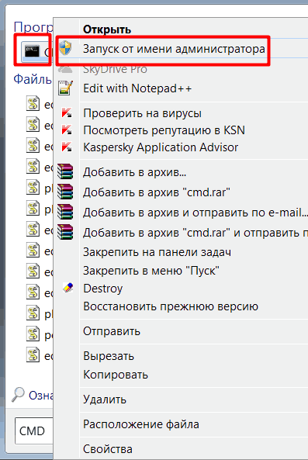308x460 pixels.
Task: Choose Вырезать from the context menu
Action: [109, 356]
